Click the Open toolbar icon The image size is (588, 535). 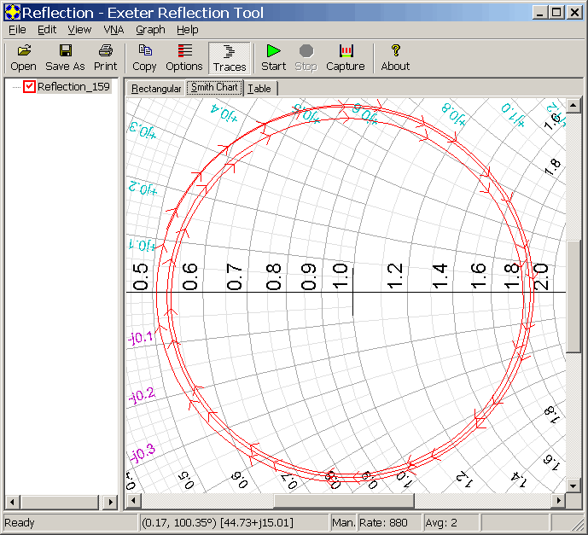[24, 50]
